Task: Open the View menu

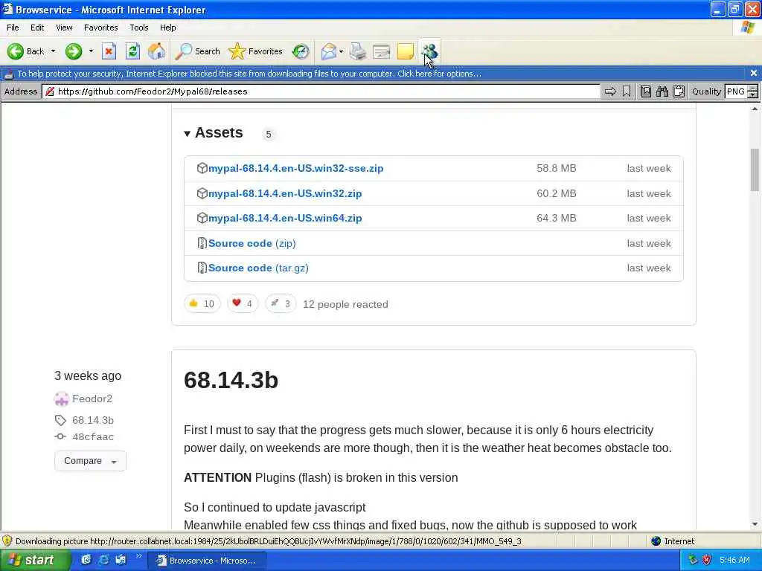Action: (64, 28)
